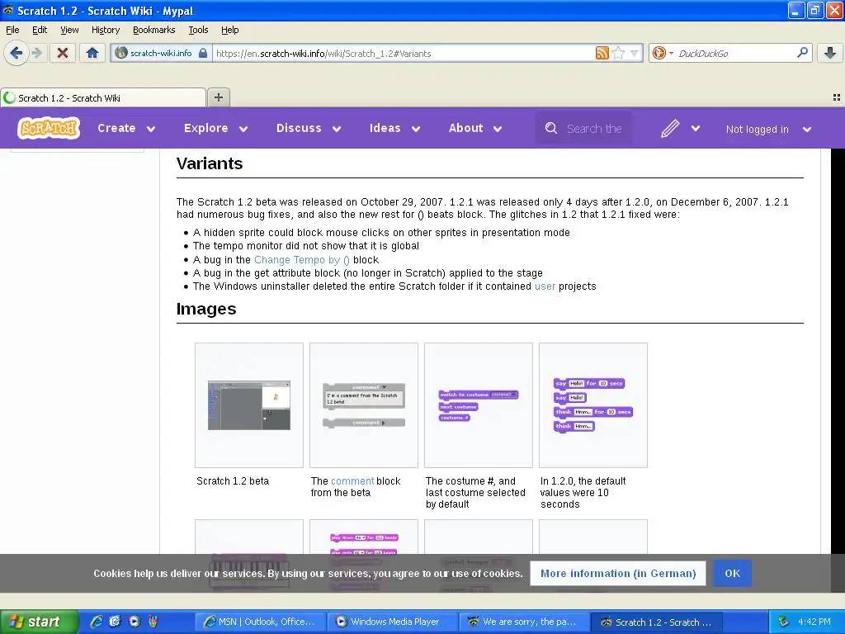The width and height of the screenshot is (845, 634).
Task: Stop loading with the red X button
Action: 63,53
